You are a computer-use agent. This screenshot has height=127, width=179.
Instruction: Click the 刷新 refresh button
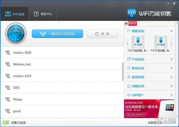102,34
